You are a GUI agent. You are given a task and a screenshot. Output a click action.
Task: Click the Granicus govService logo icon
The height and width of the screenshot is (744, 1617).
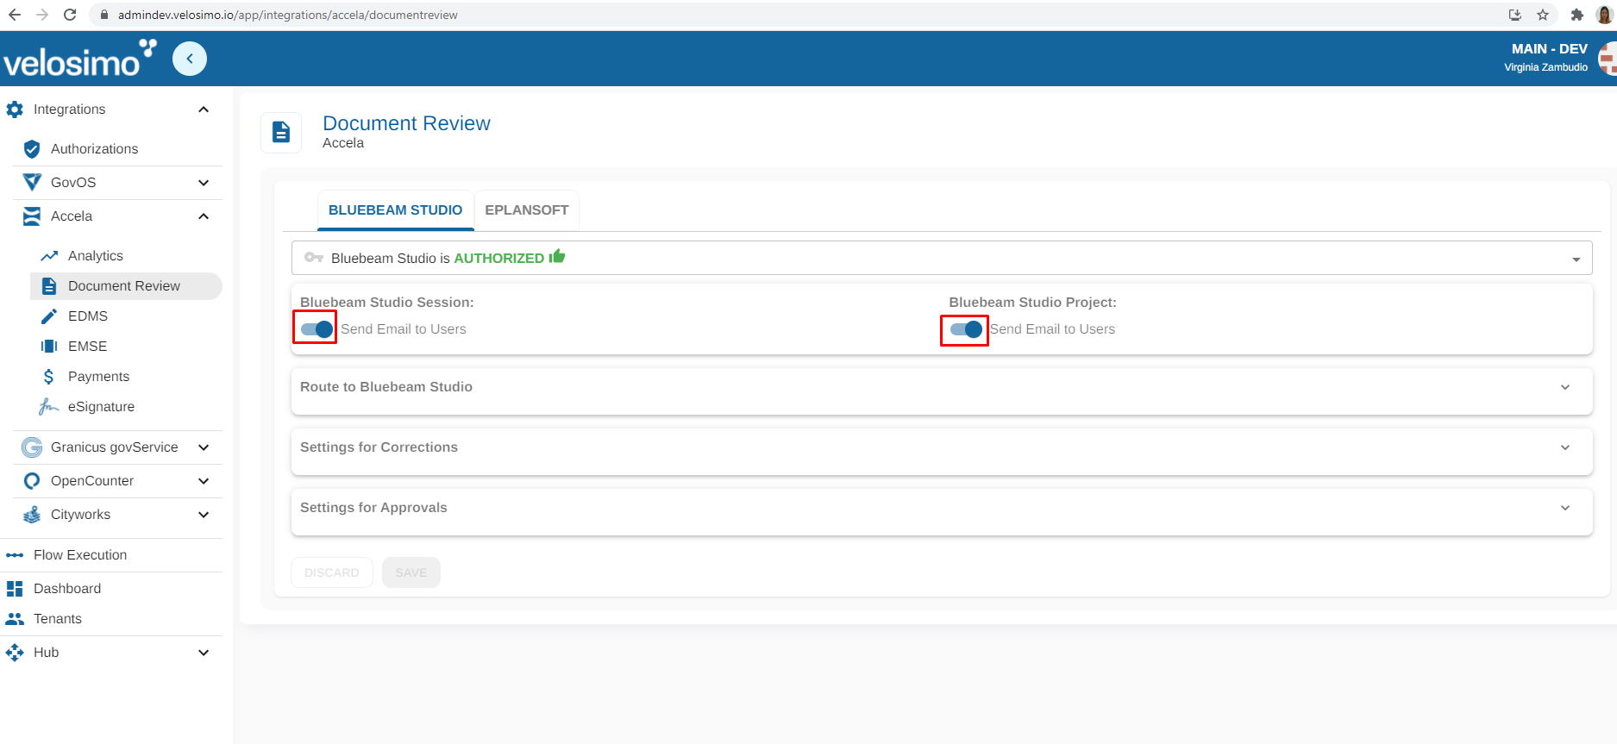[x=32, y=447]
